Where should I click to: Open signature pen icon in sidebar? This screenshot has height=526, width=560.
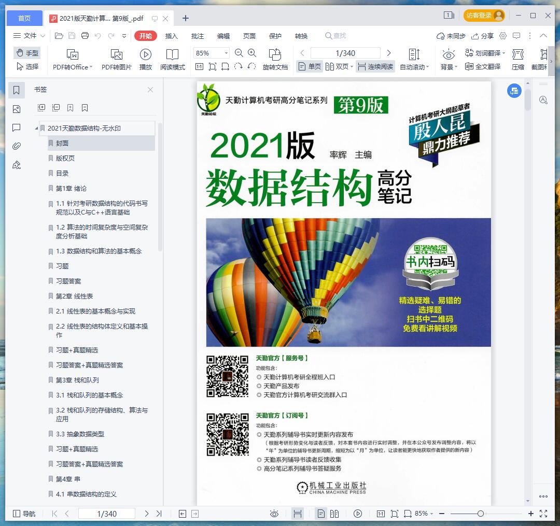point(17,165)
